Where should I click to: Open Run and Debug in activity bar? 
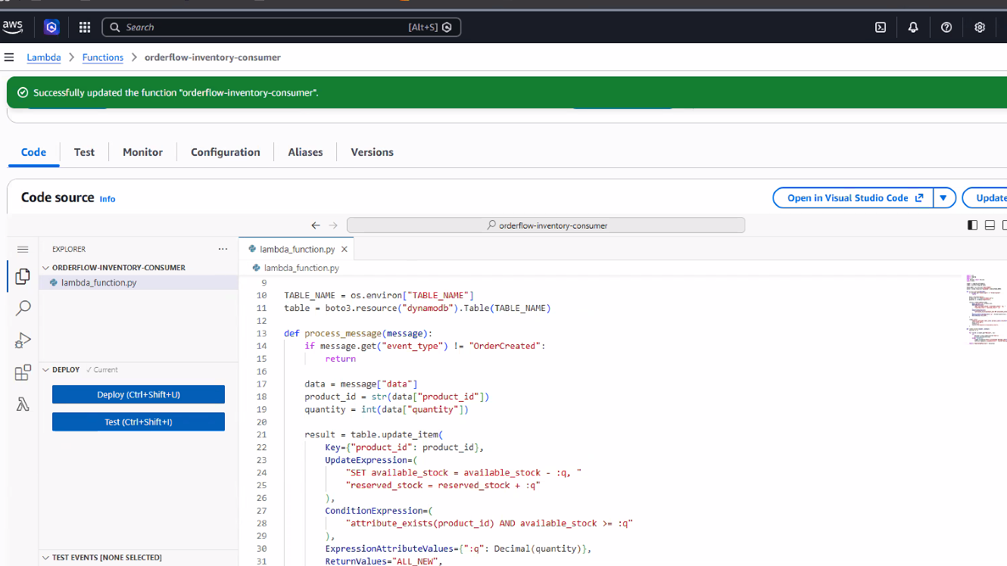click(x=23, y=341)
